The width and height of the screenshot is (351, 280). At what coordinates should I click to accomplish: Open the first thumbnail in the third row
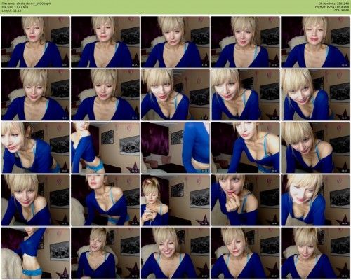coord(35,148)
